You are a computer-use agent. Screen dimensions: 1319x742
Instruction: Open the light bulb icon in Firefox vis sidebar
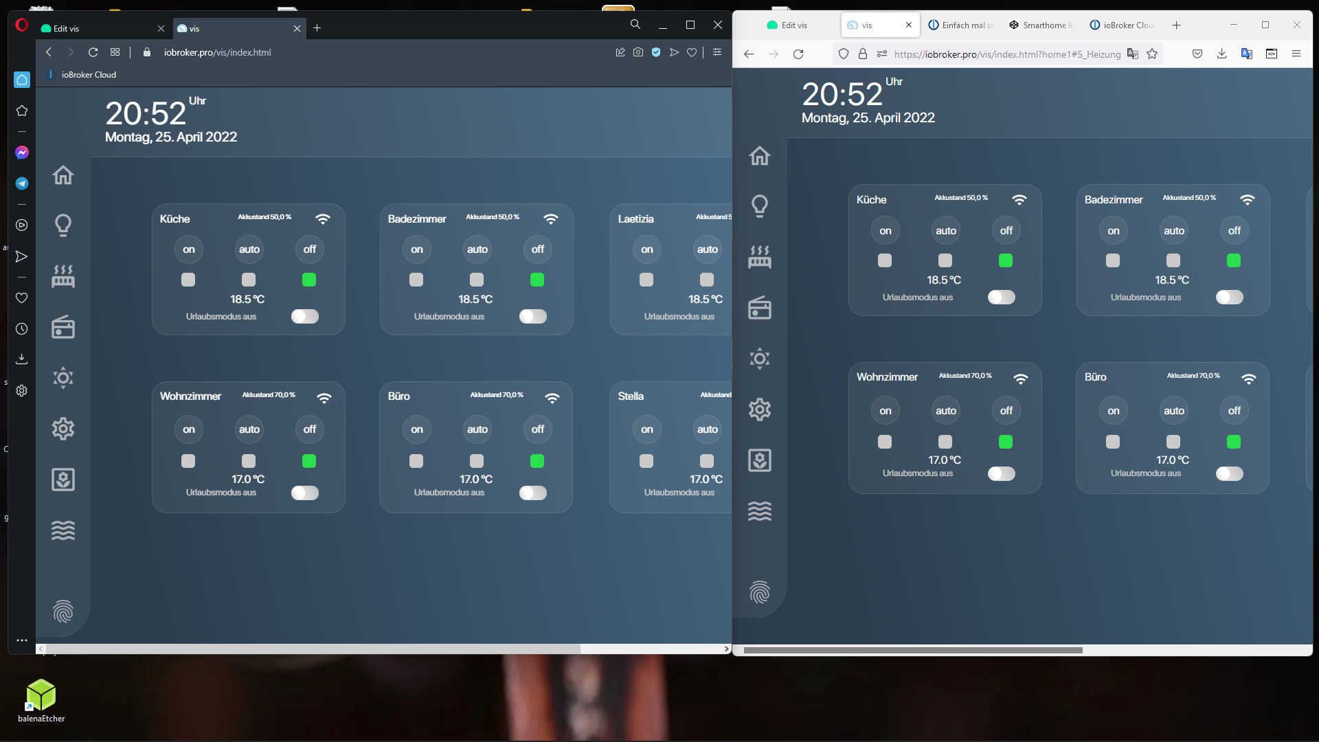point(759,205)
